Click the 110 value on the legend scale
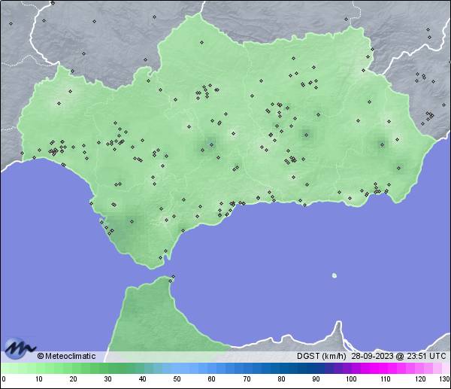451x389 pixels. pyautogui.click(x=386, y=378)
